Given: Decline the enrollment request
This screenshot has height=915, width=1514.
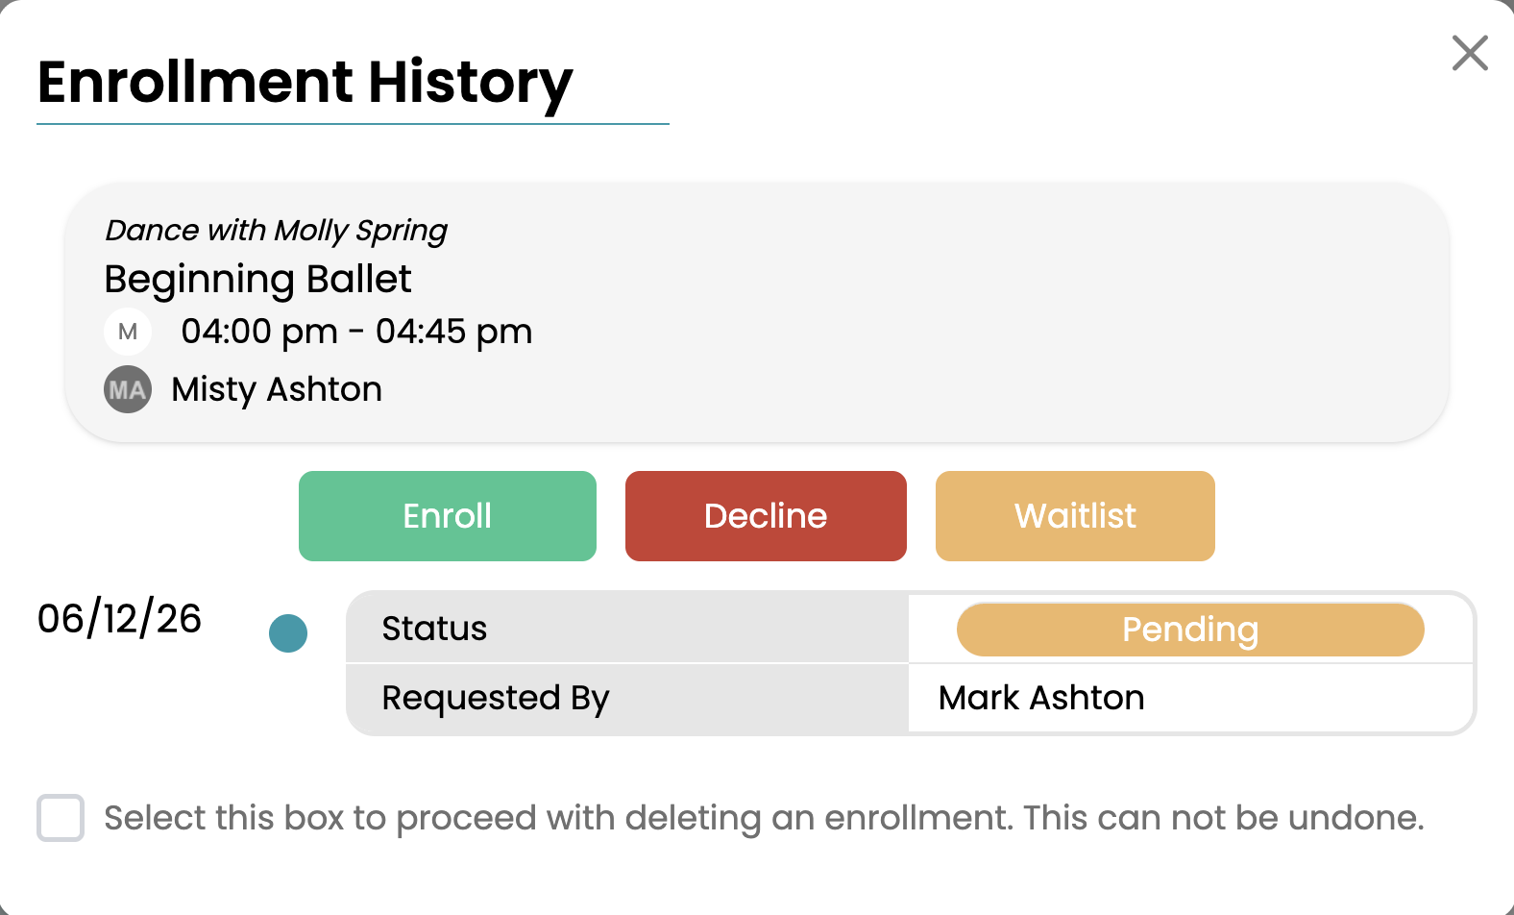Looking at the screenshot, I should tap(766, 516).
